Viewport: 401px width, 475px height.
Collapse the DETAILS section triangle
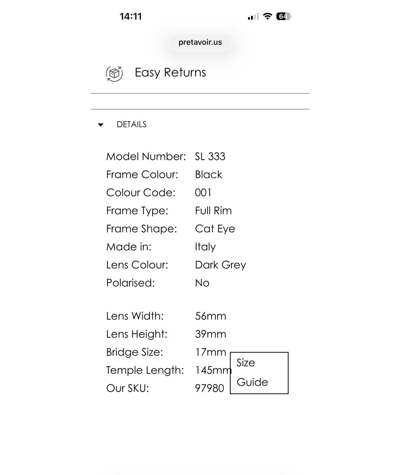(x=101, y=125)
